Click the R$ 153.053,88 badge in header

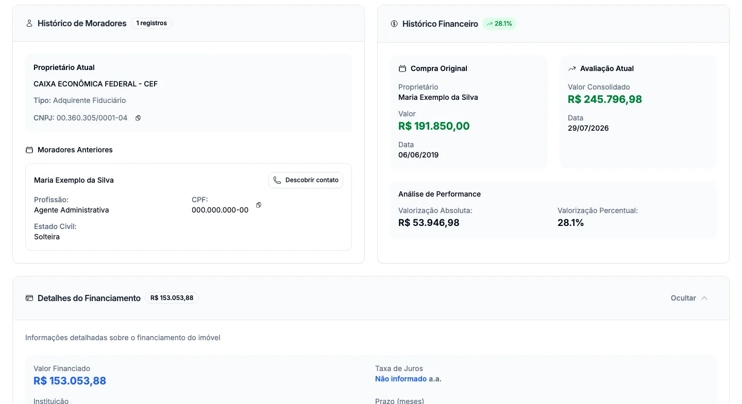(172, 298)
